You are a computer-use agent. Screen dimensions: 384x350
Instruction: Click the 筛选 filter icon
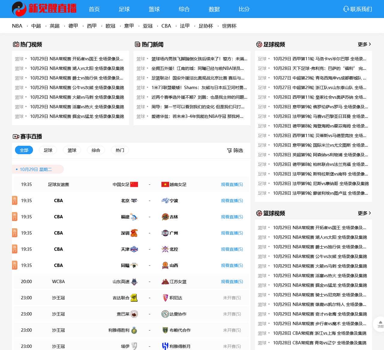(229, 151)
